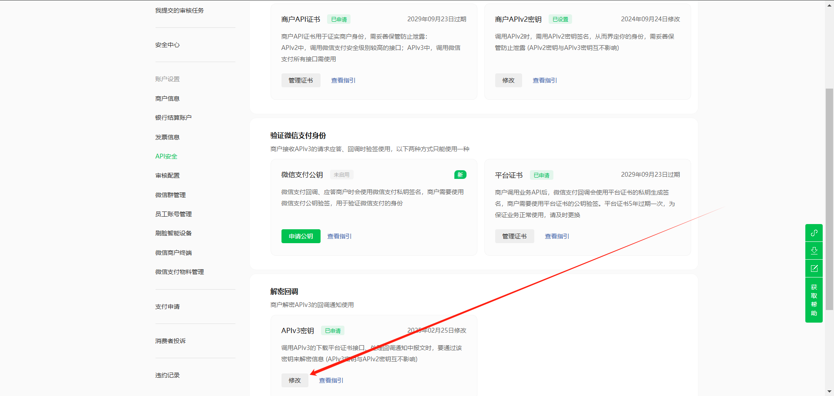Click the 未启用 tag beside 微信支付公钥
This screenshot has width=834, height=396.
coord(341,175)
